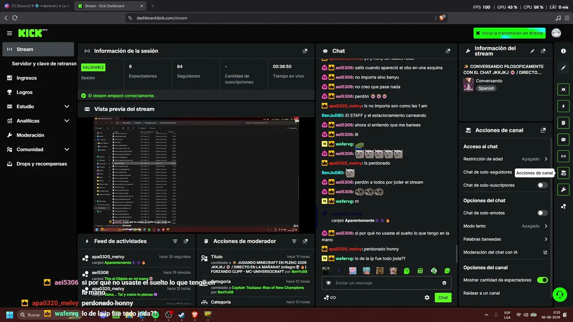Send message with the green Chat button
The width and height of the screenshot is (573, 322).
click(443, 297)
